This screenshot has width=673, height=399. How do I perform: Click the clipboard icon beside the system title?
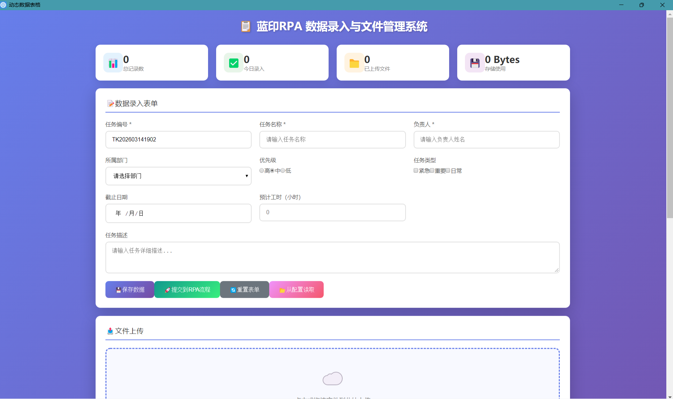click(246, 26)
